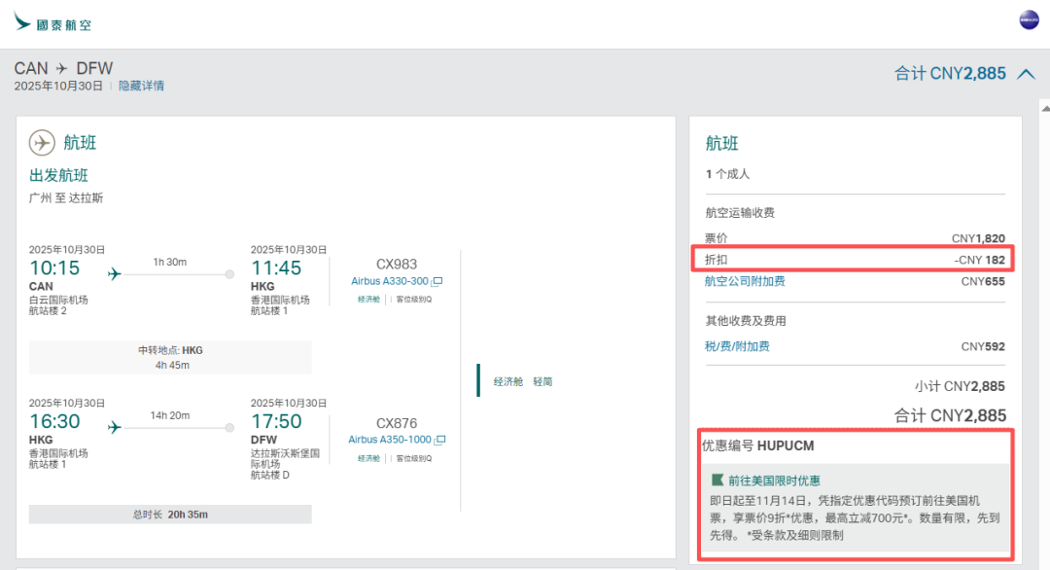Click the 中转地点 HKG layover bar
Image resolution: width=1050 pixels, height=570 pixels.
170,357
